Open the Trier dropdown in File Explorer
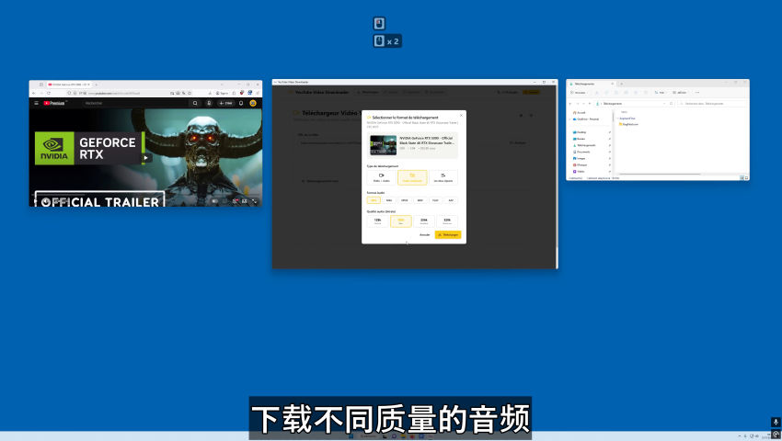Screen dimensions: 782x441 click(x=660, y=93)
